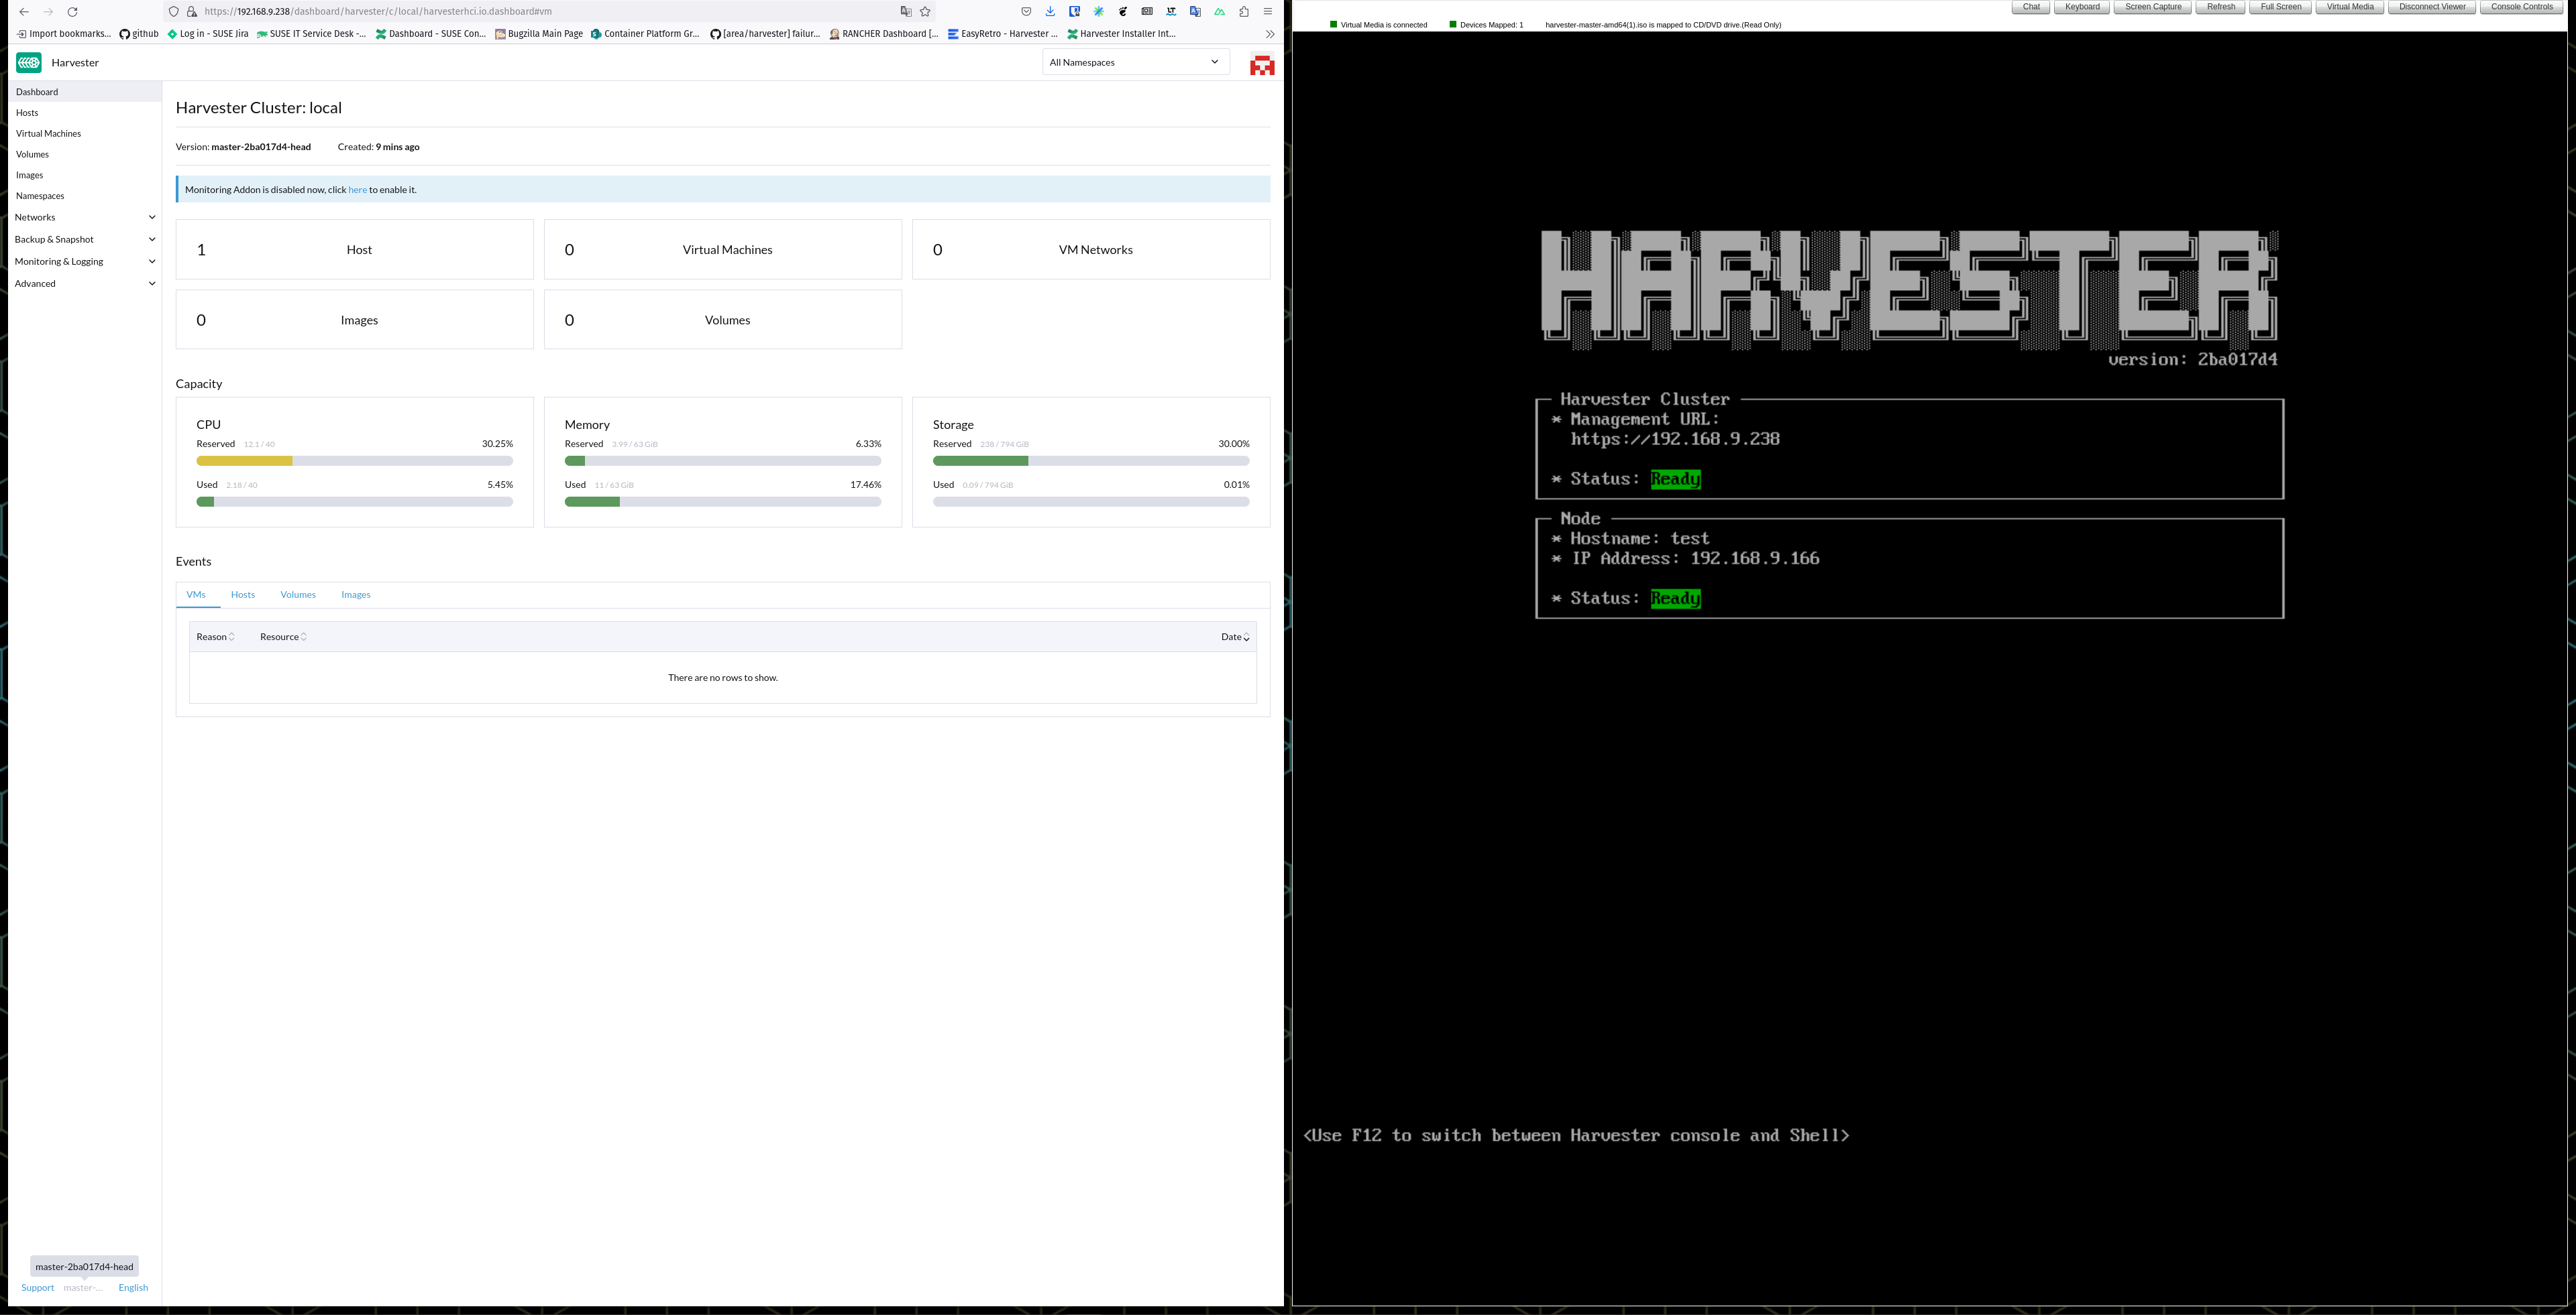Screen dimensions: 2576x1315
Task: Open the GNOME extension icon in toolbar
Action: point(1123,11)
